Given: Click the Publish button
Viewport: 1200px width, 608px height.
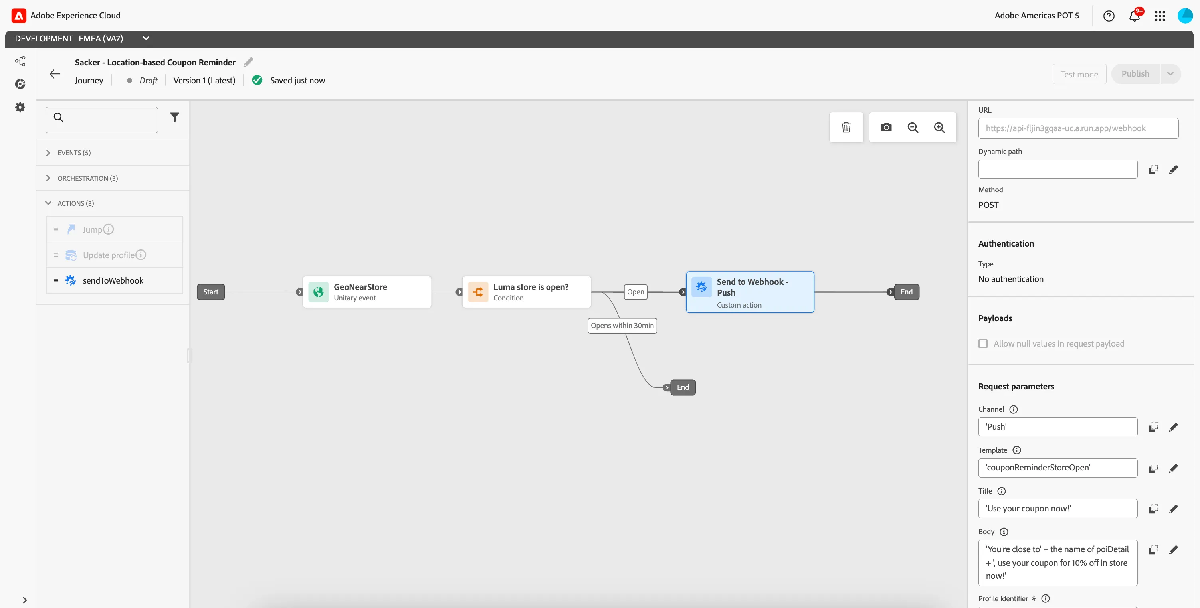Looking at the screenshot, I should pyautogui.click(x=1135, y=74).
